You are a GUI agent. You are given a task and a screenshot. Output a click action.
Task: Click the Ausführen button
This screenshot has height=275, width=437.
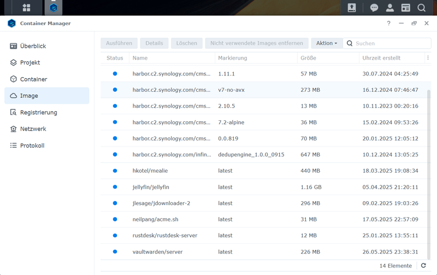(x=119, y=43)
